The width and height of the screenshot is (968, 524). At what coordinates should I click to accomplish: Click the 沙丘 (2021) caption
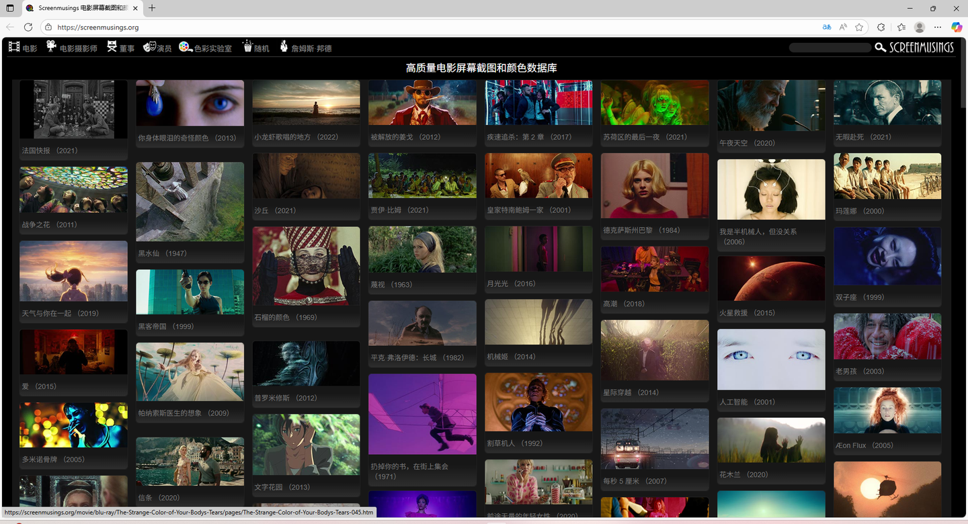pyautogui.click(x=275, y=210)
